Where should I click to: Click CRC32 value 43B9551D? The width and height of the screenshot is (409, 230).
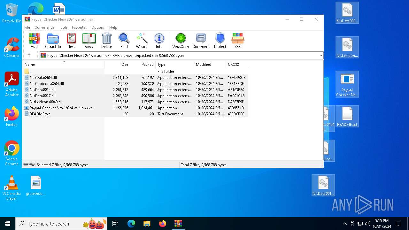tap(236, 108)
